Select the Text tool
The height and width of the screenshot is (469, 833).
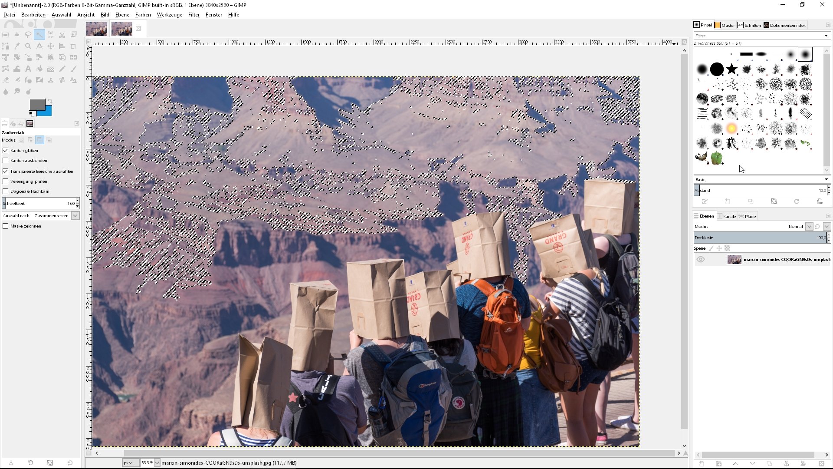(x=28, y=69)
